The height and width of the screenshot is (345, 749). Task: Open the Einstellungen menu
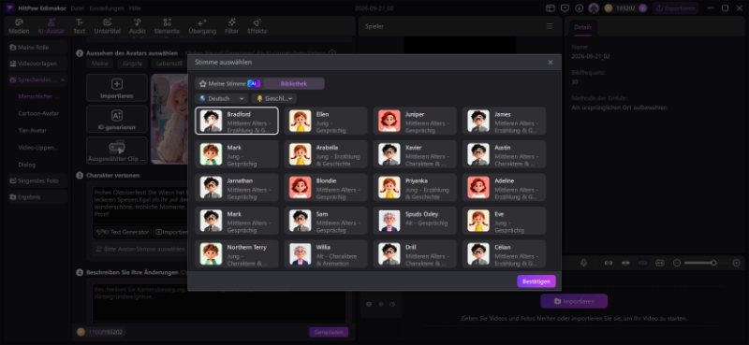107,8
